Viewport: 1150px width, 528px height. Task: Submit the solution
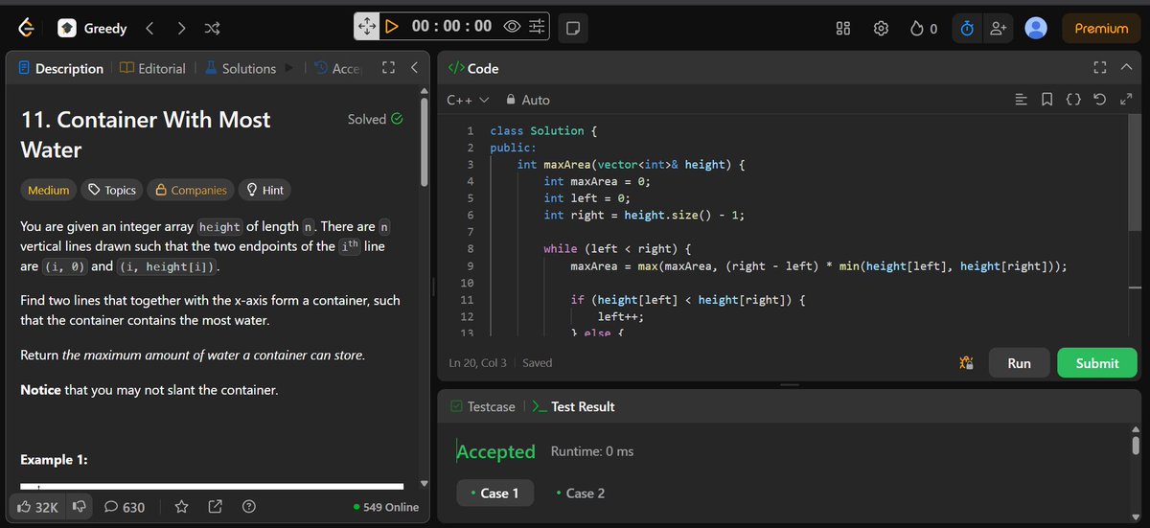click(1097, 363)
